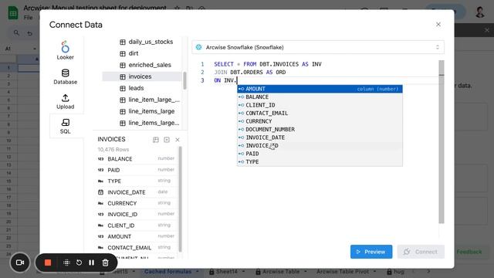
Task: Delete the screen recording
Action: click(x=106, y=263)
